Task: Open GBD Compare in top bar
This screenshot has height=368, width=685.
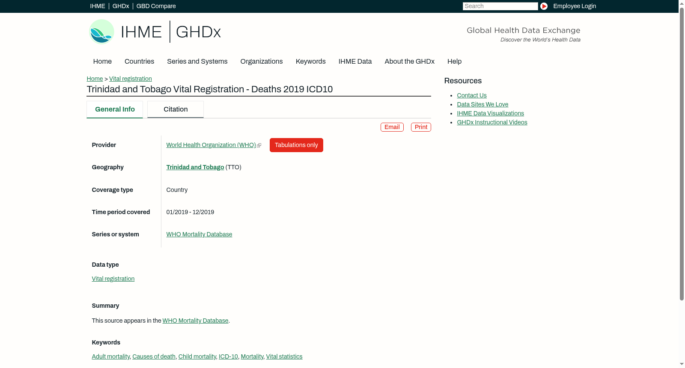Action: (x=156, y=6)
